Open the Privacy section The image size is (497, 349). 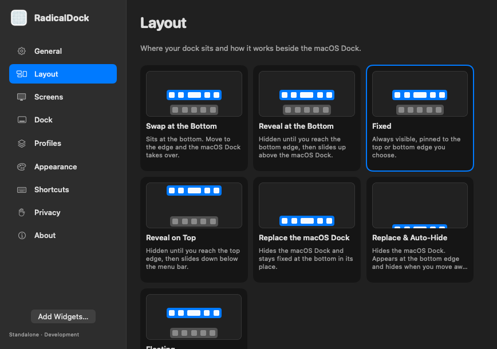coord(63,212)
